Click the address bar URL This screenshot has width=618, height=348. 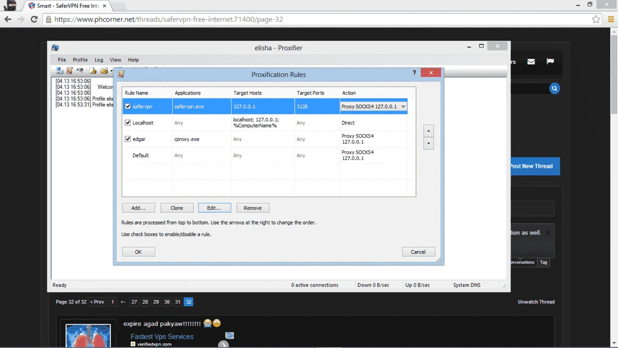169,19
